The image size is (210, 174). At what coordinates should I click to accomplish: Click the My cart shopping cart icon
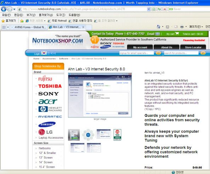coord(177,34)
